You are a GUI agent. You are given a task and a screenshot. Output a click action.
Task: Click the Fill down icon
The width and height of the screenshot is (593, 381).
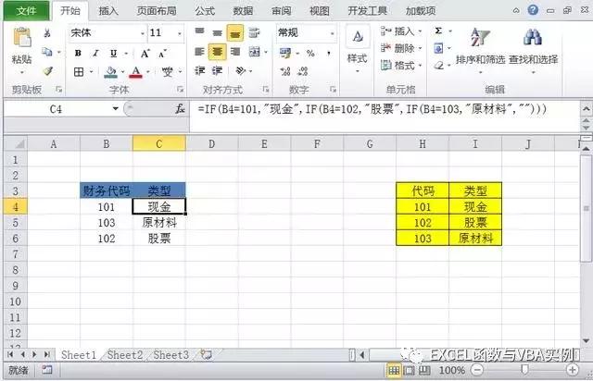point(438,48)
